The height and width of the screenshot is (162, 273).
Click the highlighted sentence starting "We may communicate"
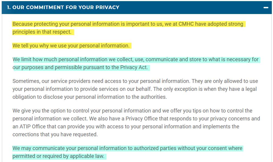(127, 148)
